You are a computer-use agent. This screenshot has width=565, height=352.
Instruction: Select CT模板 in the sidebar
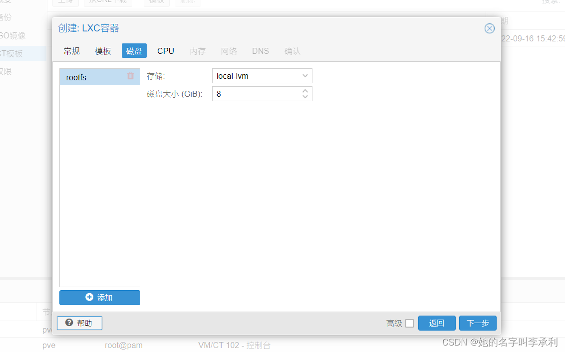12,53
